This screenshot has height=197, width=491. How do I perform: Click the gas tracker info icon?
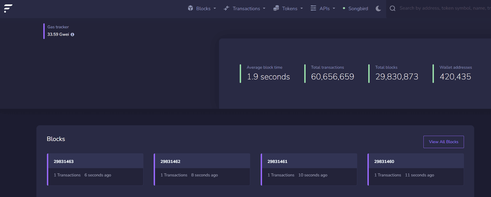(x=72, y=34)
